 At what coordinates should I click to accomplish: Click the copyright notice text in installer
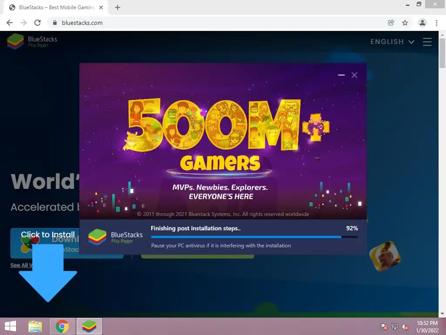pyautogui.click(x=223, y=214)
